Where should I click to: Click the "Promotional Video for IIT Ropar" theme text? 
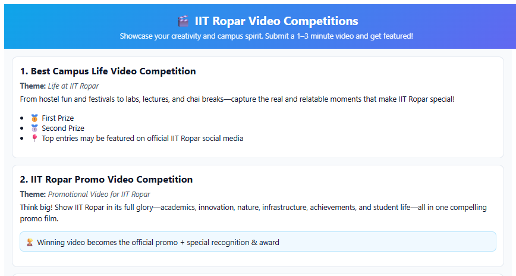(x=99, y=195)
